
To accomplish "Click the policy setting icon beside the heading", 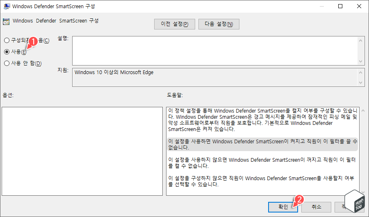I will click(x=6, y=21).
